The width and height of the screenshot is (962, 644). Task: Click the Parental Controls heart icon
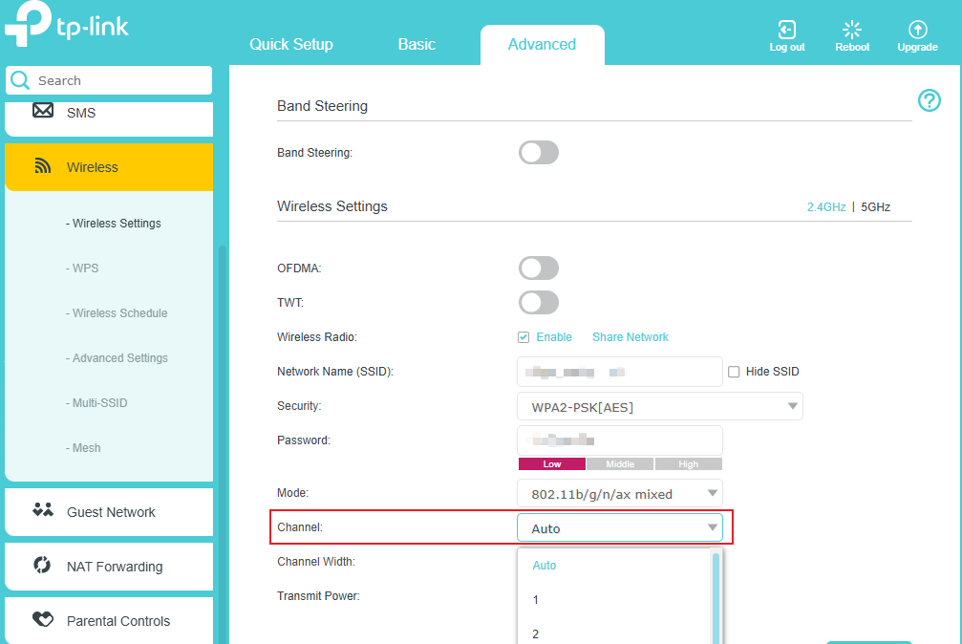coord(43,620)
